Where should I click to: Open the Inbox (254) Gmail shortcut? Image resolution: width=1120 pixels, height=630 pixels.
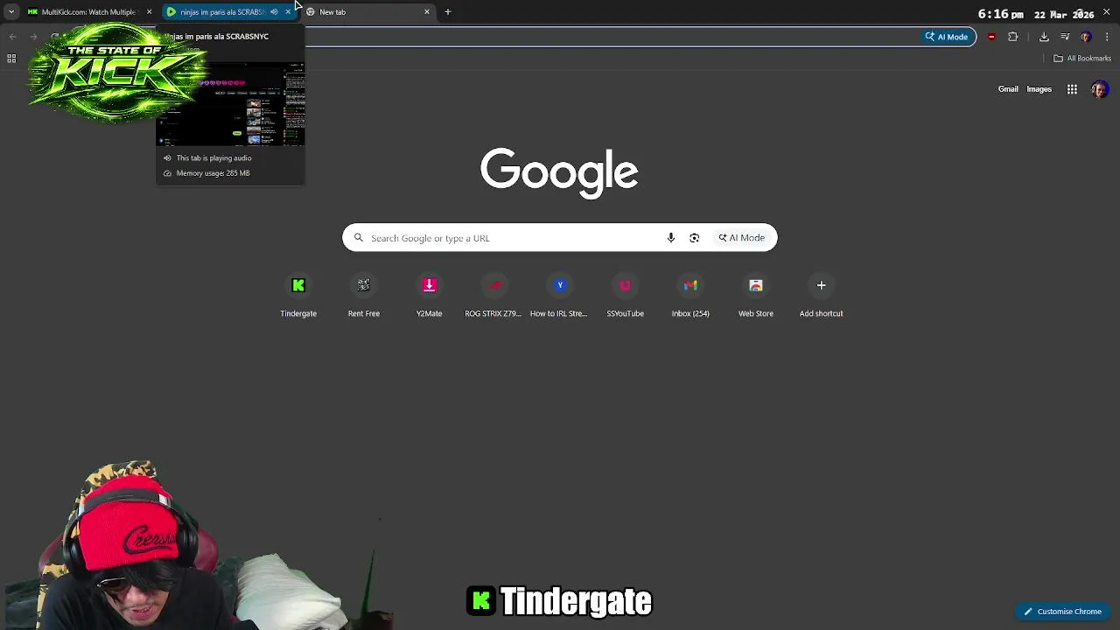tap(690, 297)
